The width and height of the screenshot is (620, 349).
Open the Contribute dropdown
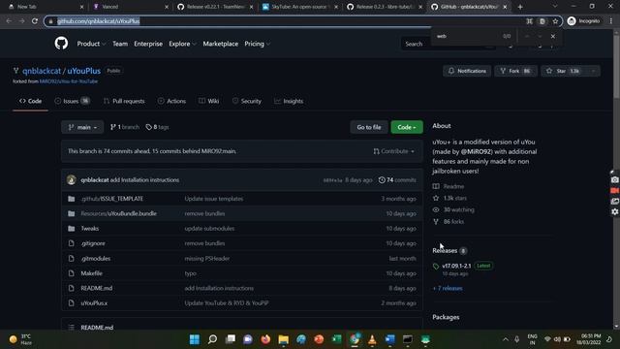pos(394,151)
